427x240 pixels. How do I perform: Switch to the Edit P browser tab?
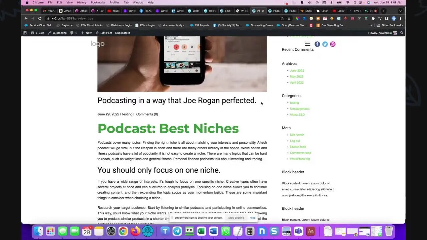pyautogui.click(x=227, y=11)
